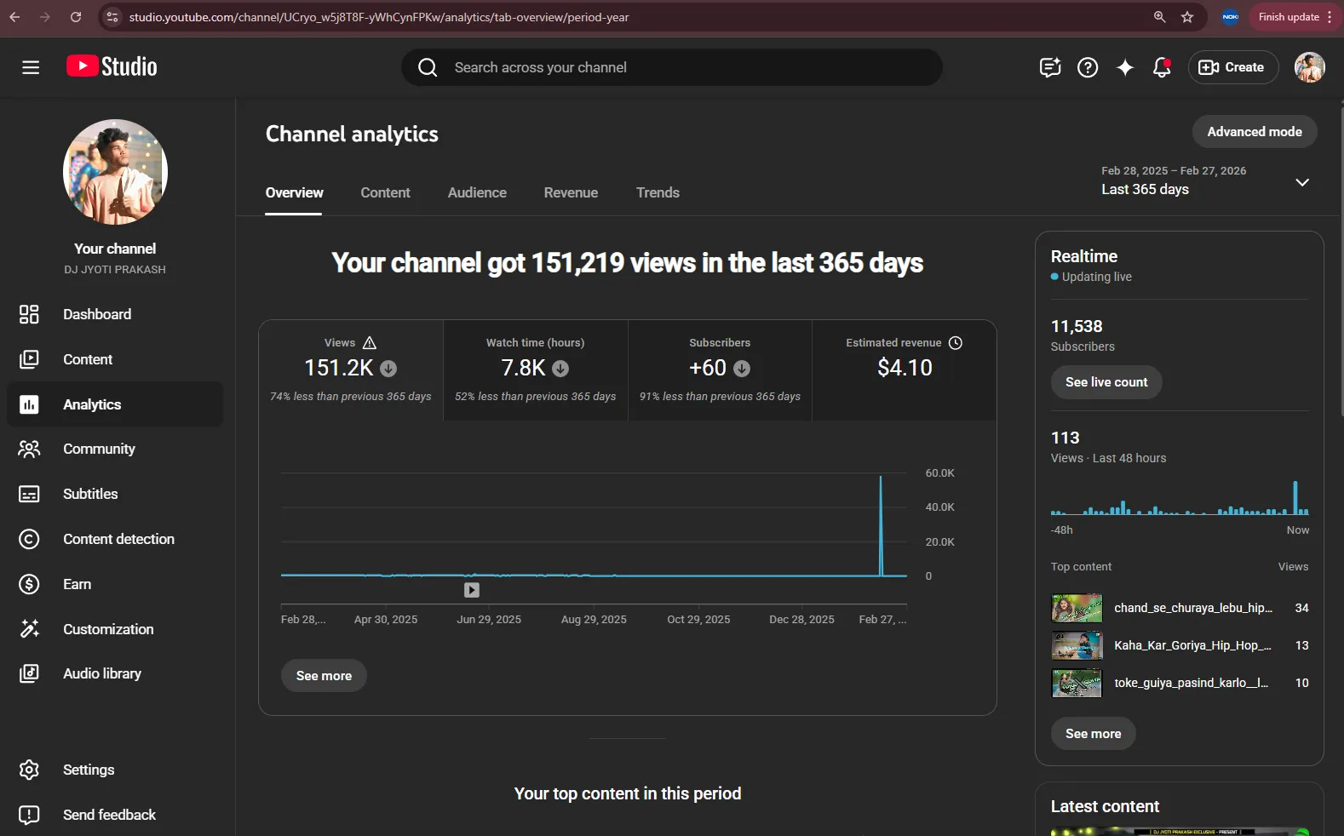The width and height of the screenshot is (1344, 836).
Task: Switch to the Audience tab
Action: tap(477, 192)
